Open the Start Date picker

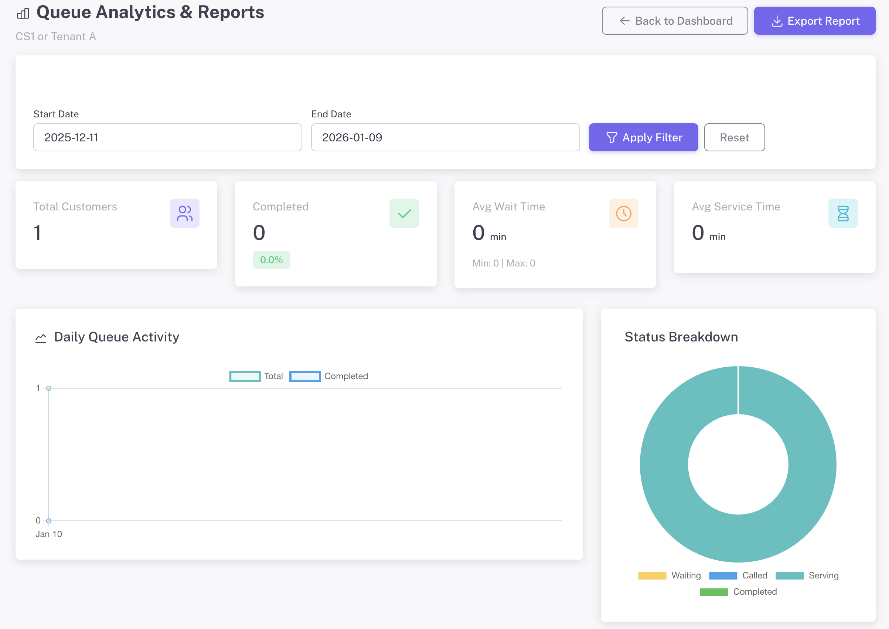click(167, 137)
